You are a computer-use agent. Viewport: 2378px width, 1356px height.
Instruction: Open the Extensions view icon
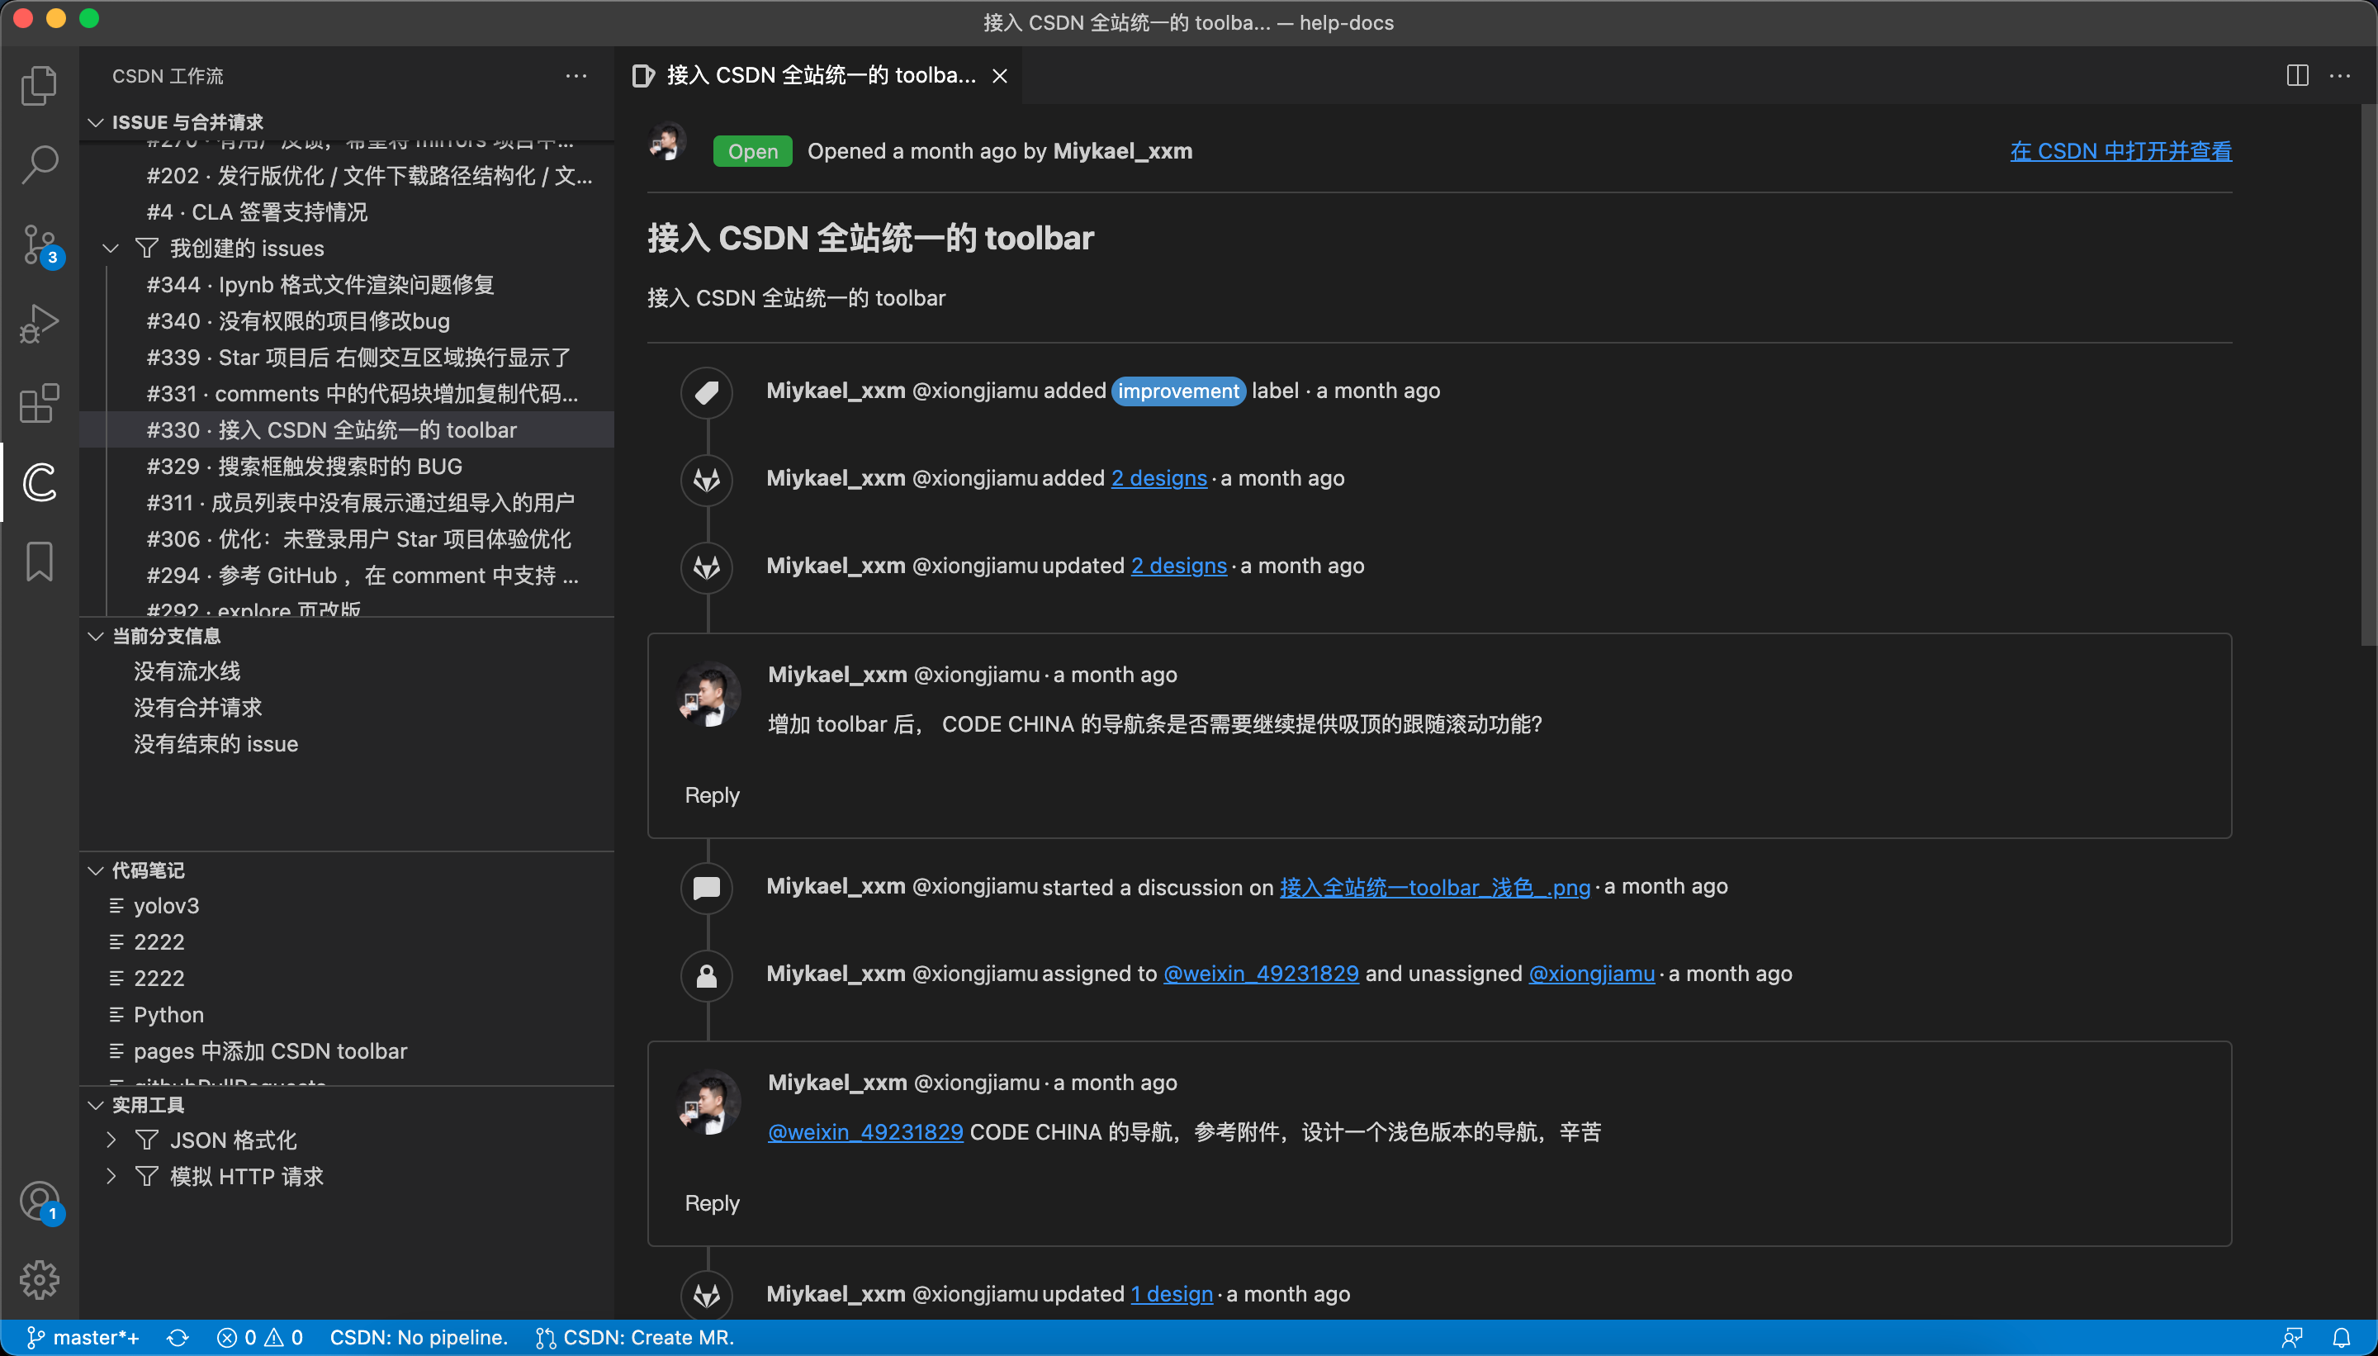(x=39, y=403)
